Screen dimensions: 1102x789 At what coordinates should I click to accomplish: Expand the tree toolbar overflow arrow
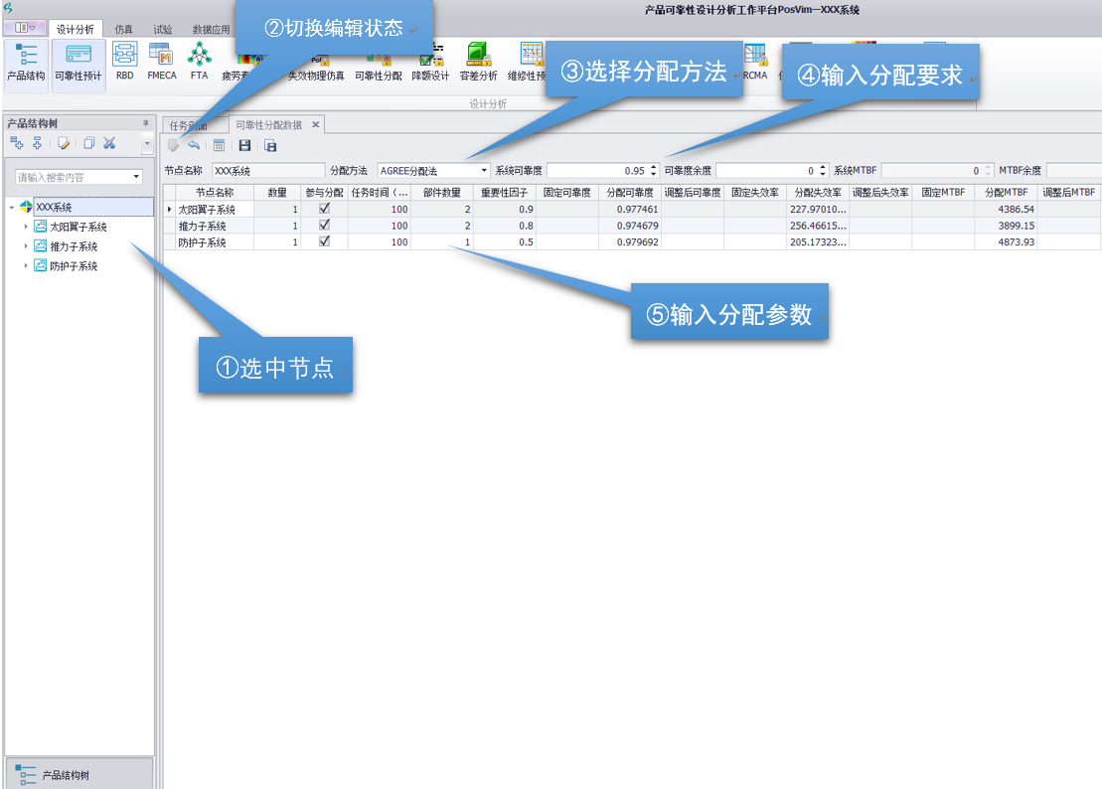pos(147,143)
